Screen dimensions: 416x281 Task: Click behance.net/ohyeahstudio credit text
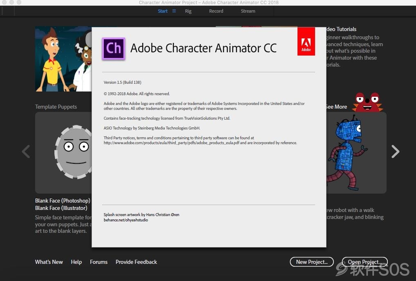pos(126,220)
